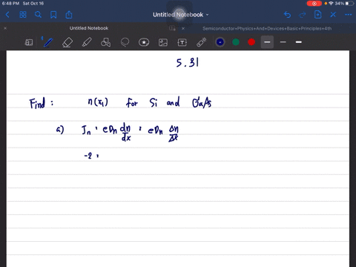Open the share/export menu
Viewport: 356px width, 267px height.
69,15
